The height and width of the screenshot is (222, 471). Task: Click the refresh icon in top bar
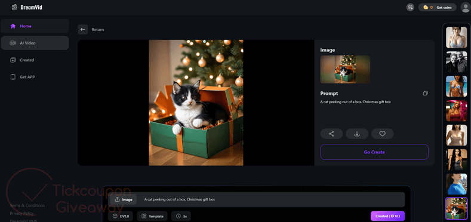coord(410,7)
